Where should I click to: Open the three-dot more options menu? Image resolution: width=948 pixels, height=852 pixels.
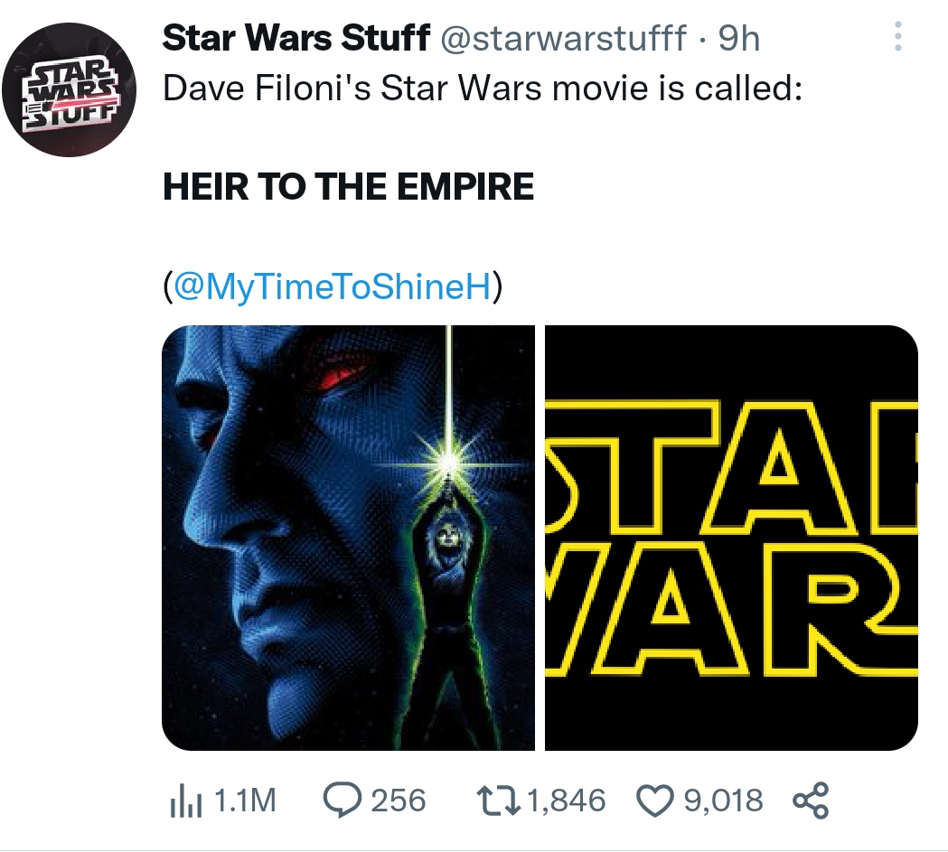tap(897, 36)
